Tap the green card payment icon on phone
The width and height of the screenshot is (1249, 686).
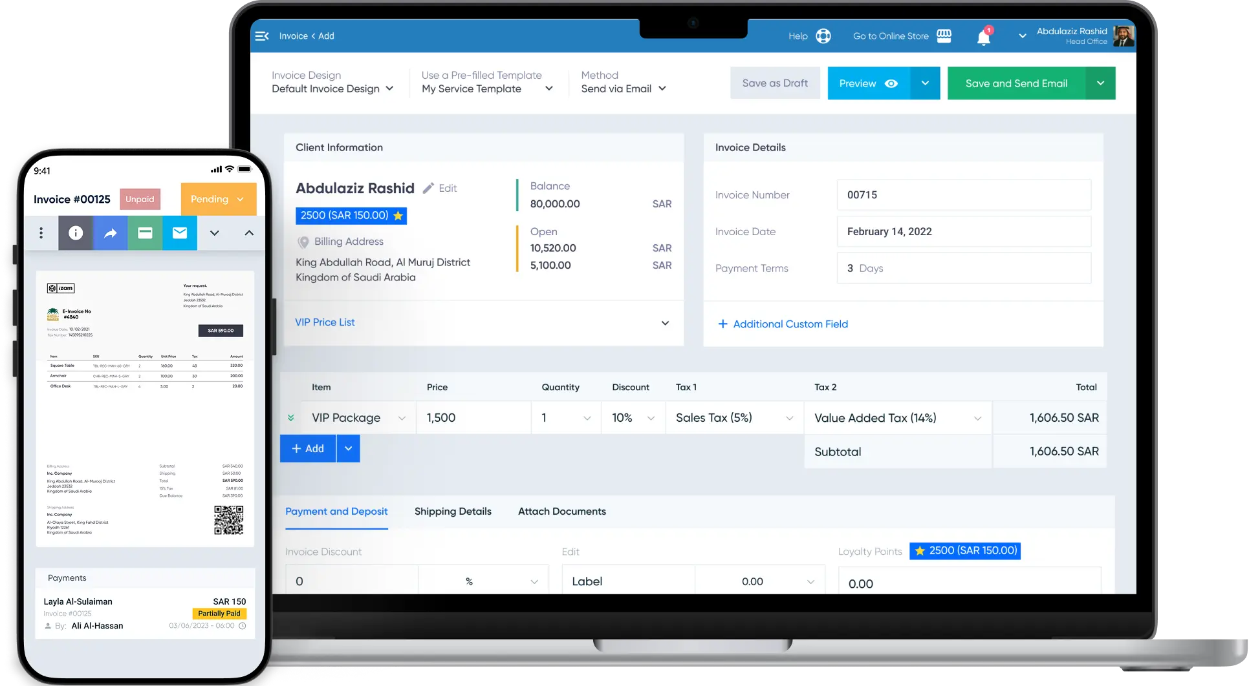(145, 233)
